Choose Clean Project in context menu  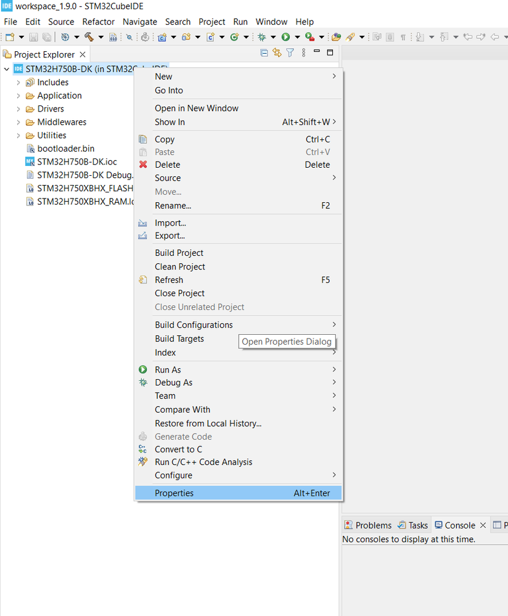click(238, 266)
